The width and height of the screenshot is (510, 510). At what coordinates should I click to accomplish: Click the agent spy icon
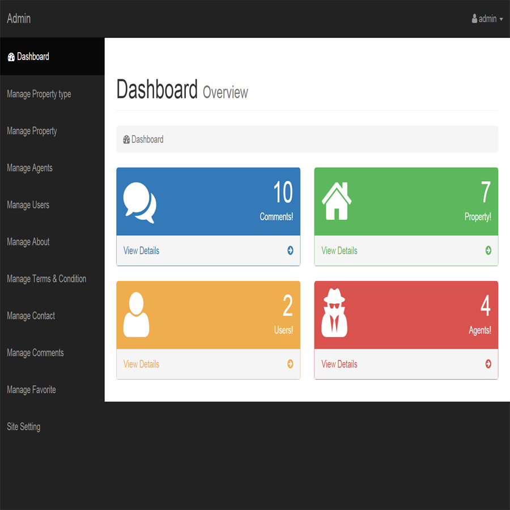(334, 313)
